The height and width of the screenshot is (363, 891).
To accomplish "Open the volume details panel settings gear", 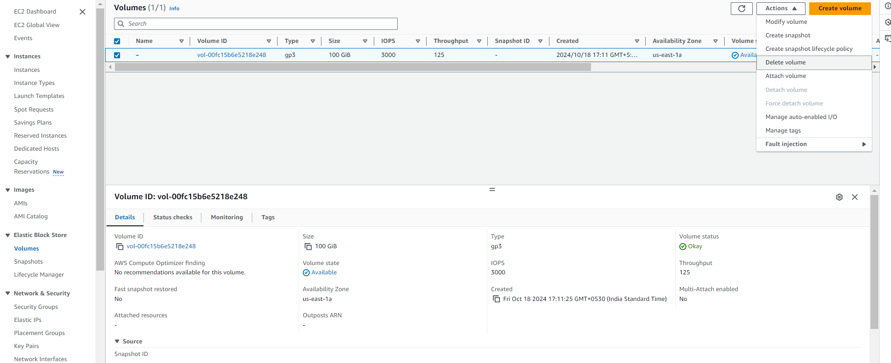I will coord(839,197).
